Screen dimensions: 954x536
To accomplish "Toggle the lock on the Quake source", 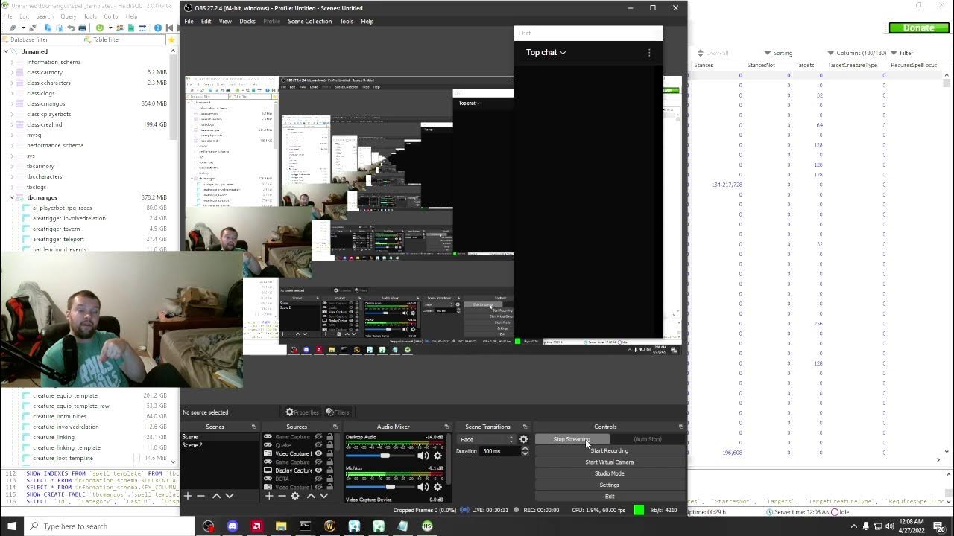I will point(329,445).
